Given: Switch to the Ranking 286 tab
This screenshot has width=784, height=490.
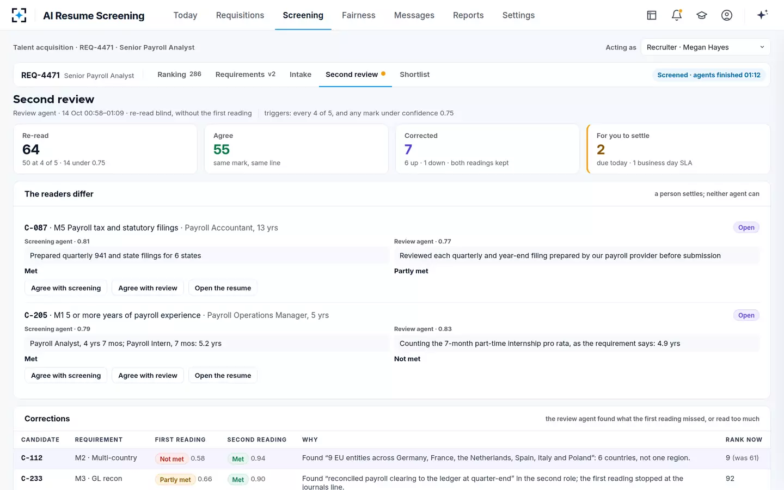Looking at the screenshot, I should pyautogui.click(x=179, y=75).
